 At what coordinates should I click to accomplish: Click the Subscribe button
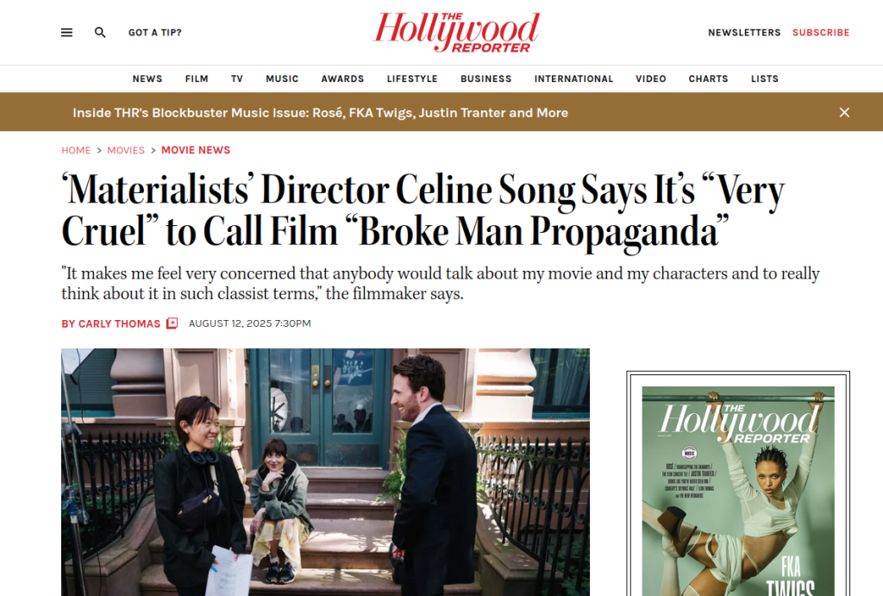(x=821, y=33)
